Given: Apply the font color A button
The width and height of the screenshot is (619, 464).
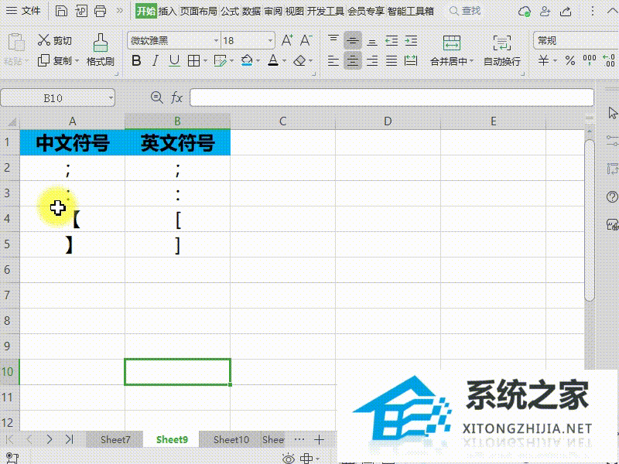Looking at the screenshot, I should pos(273,61).
